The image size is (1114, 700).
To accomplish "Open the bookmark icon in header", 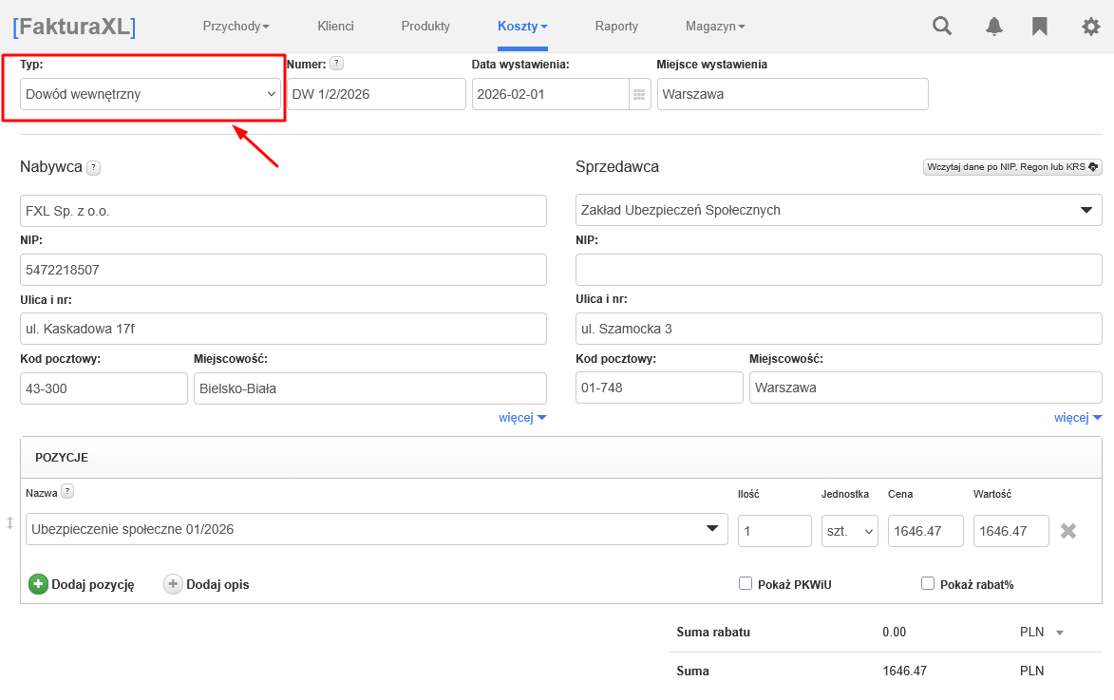I will [x=1040, y=27].
